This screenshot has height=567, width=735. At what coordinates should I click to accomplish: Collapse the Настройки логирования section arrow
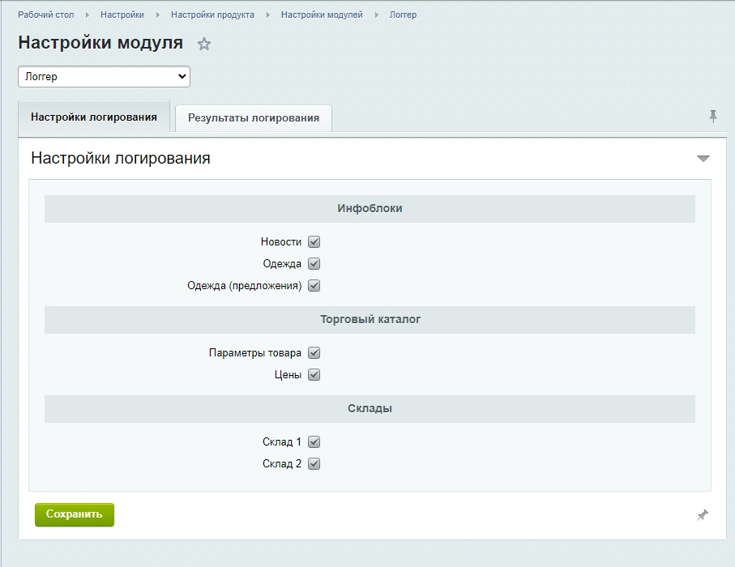tap(703, 159)
